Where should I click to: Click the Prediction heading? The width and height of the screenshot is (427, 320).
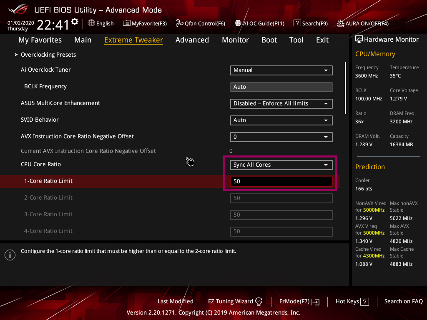[370, 167]
